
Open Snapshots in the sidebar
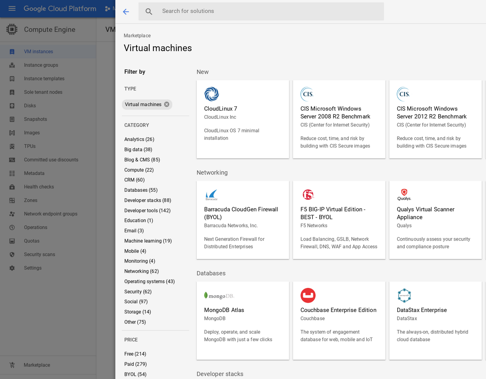coord(48,119)
